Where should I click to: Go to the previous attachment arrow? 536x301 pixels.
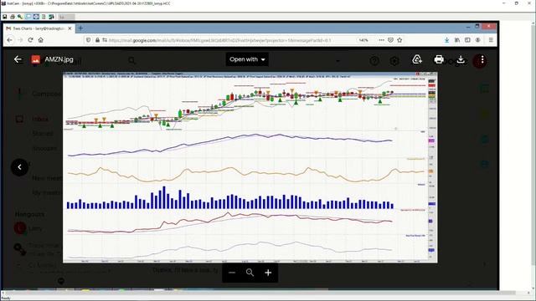19,167
